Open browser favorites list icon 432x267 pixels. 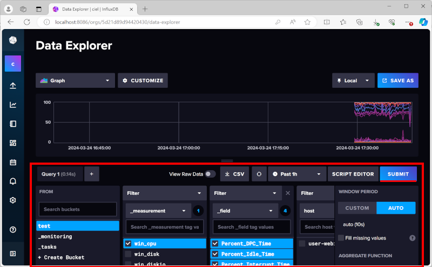[x=343, y=22]
